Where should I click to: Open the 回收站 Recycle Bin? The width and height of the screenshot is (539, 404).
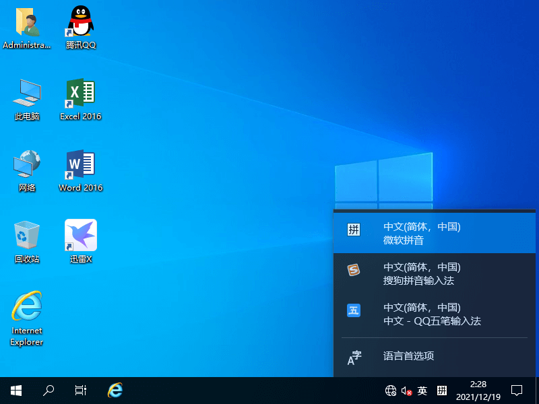click(26, 234)
